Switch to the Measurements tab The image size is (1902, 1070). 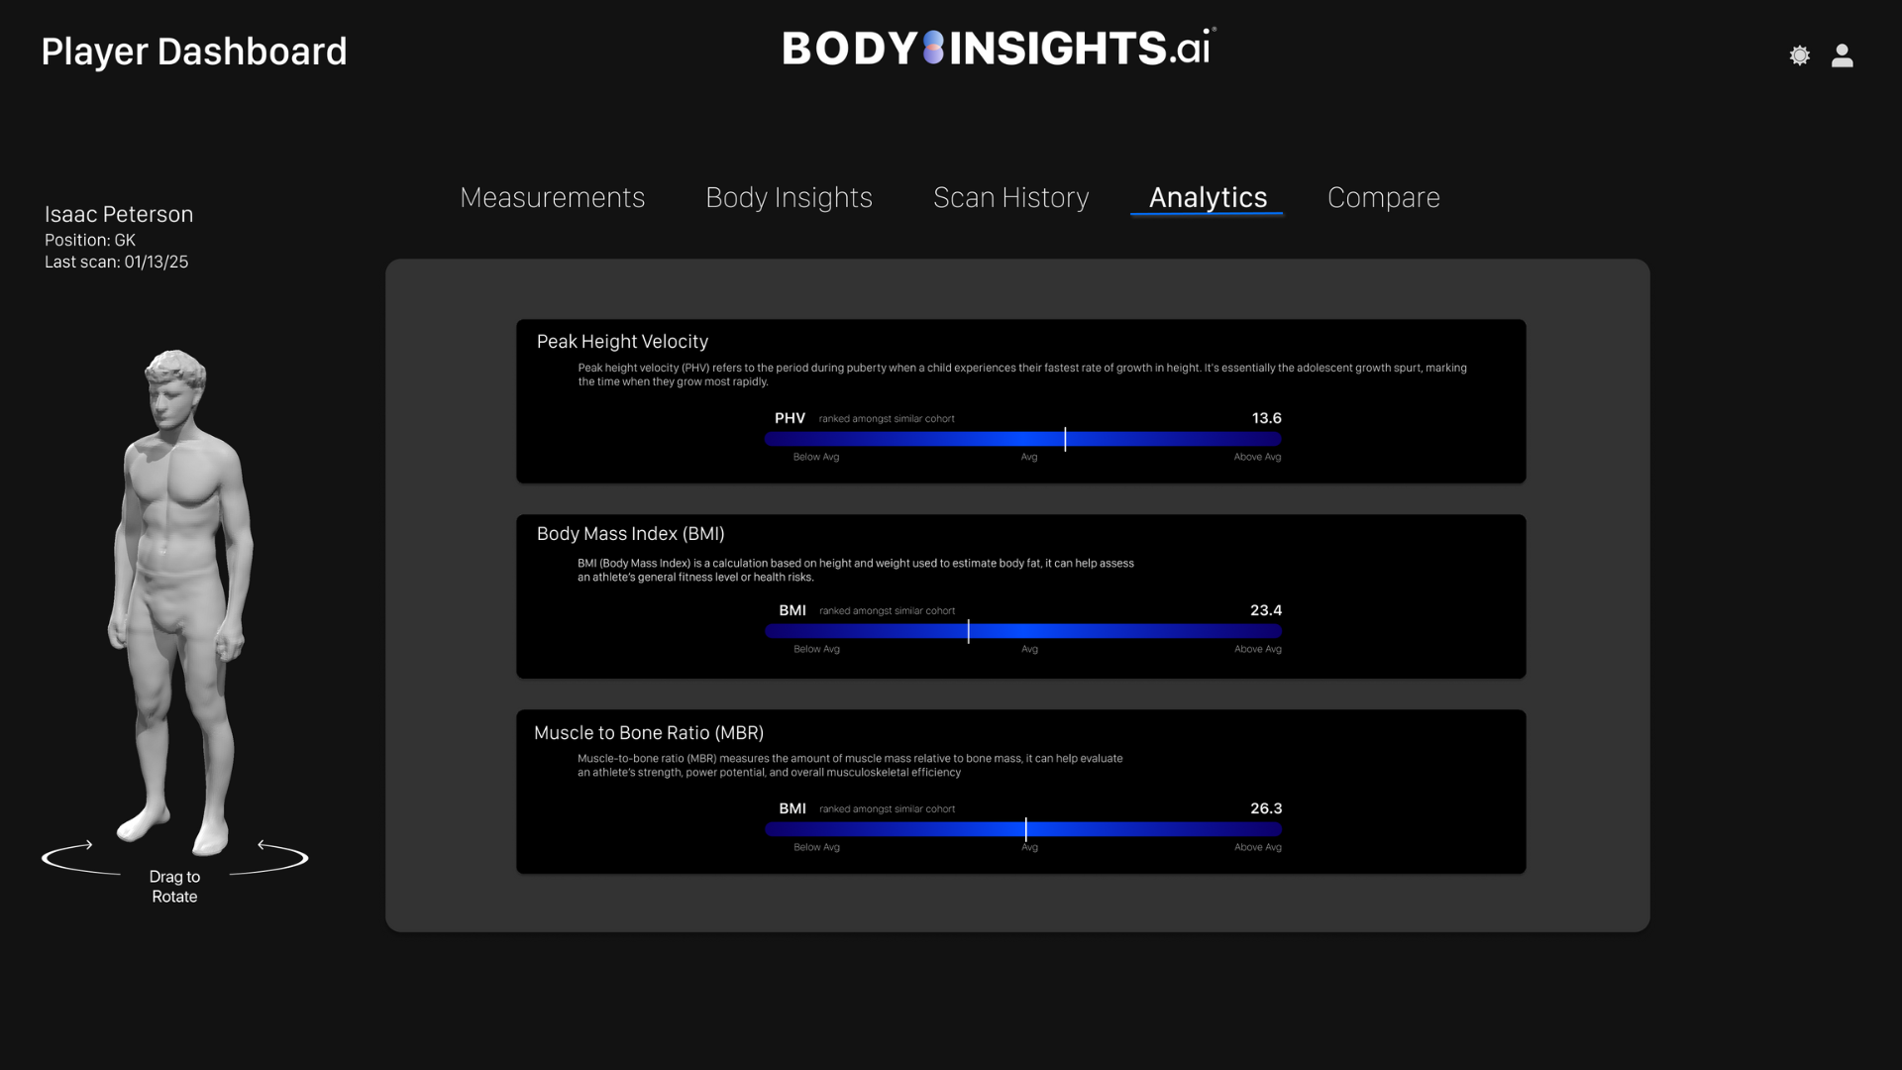tap(552, 197)
